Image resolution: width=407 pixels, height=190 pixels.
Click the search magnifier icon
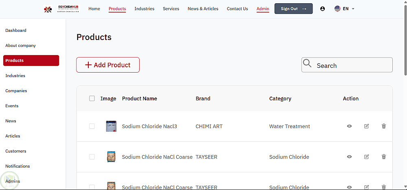pyautogui.click(x=307, y=64)
